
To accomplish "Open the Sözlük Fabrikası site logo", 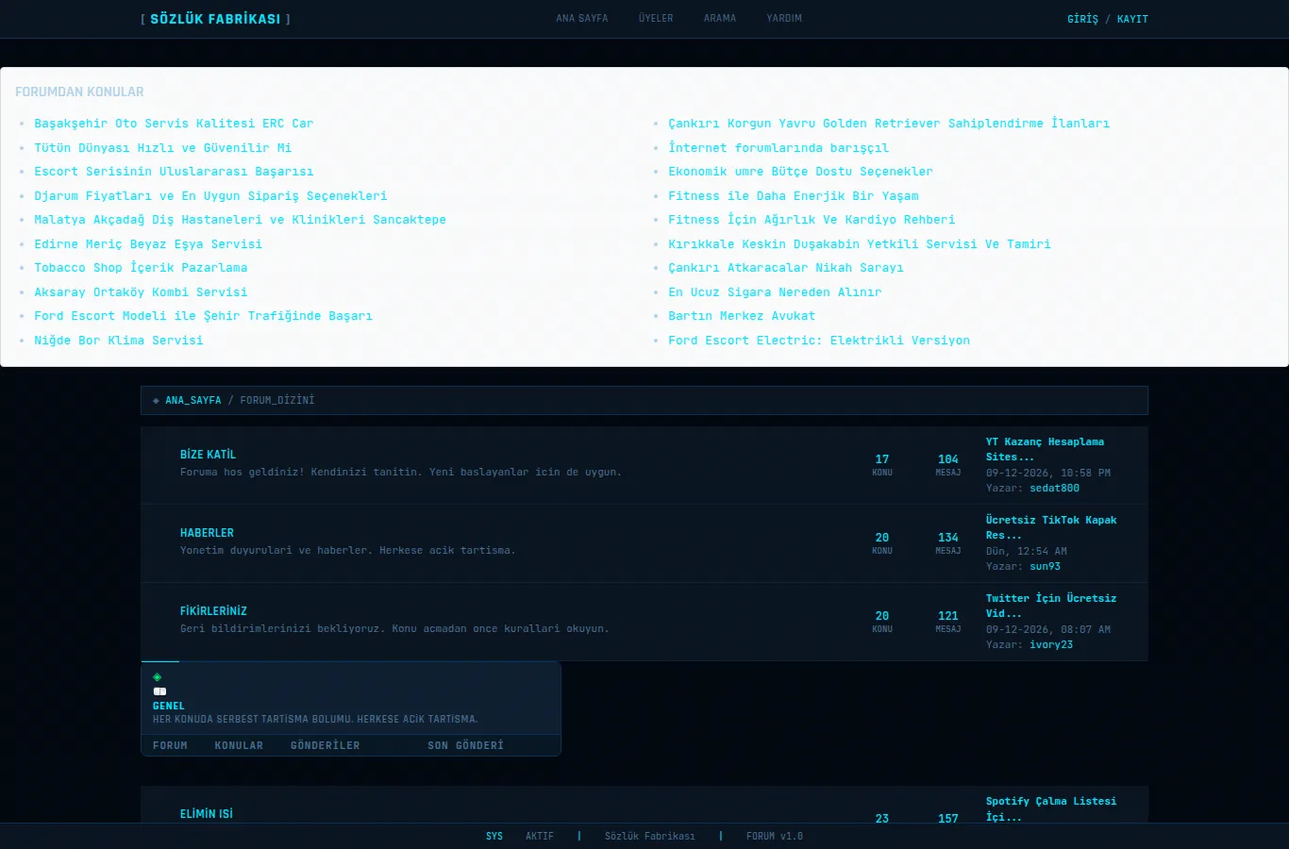I will [215, 19].
